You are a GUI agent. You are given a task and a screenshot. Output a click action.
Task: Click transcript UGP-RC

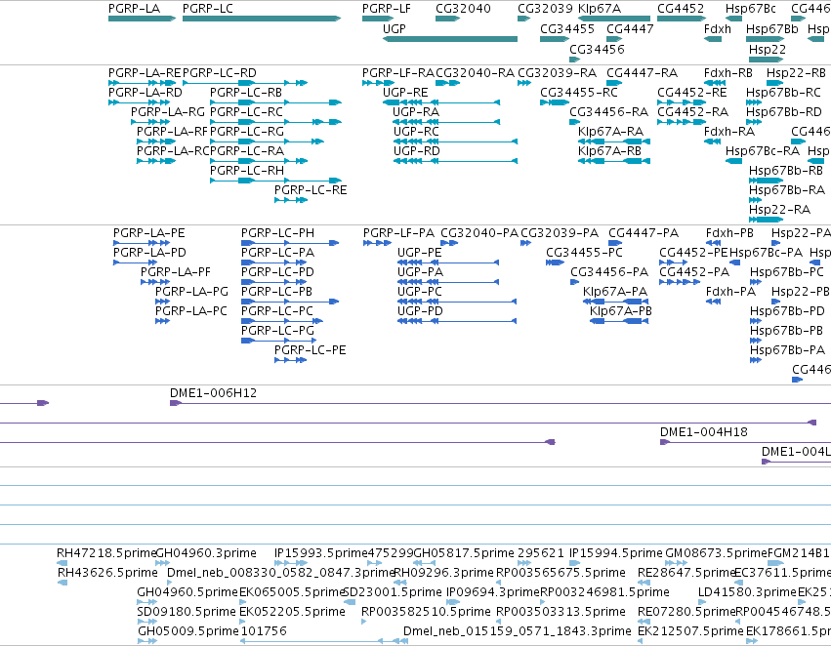pyautogui.click(x=416, y=132)
